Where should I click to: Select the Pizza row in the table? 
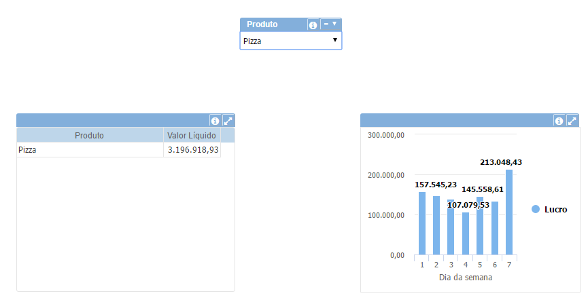pyautogui.click(x=89, y=150)
